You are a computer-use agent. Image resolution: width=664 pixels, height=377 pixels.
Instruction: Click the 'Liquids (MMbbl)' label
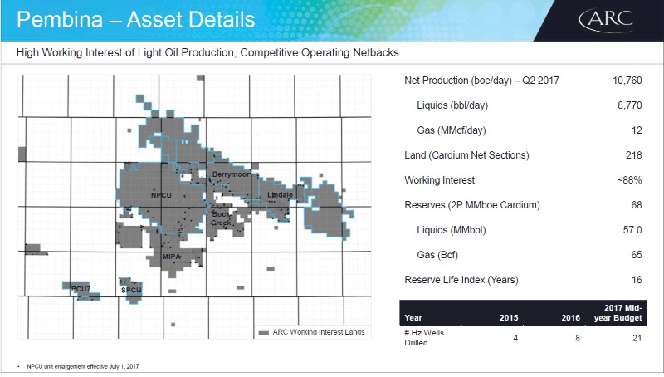tap(452, 230)
